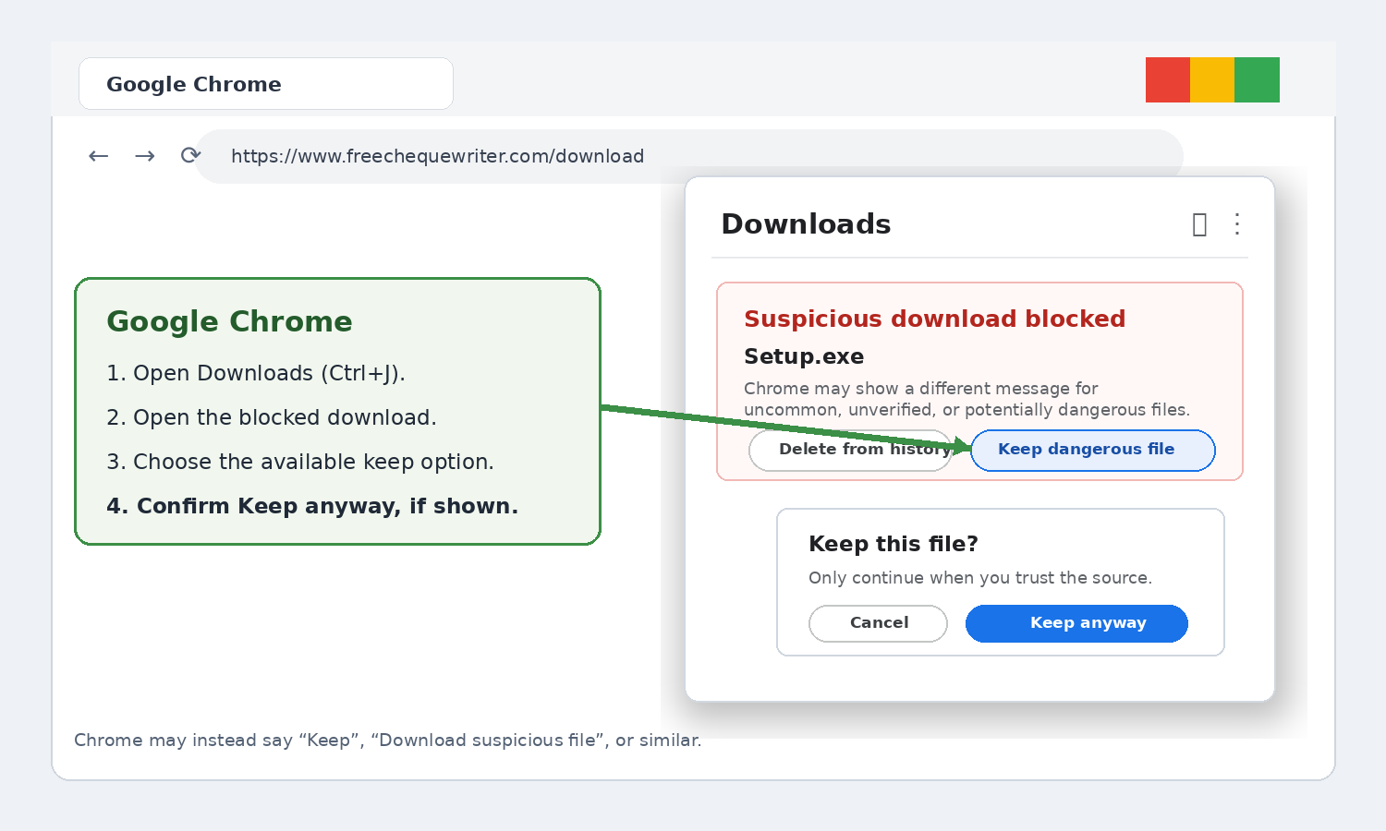Go forward with the right arrow
Screen dimensions: 1386x831
(x=145, y=156)
